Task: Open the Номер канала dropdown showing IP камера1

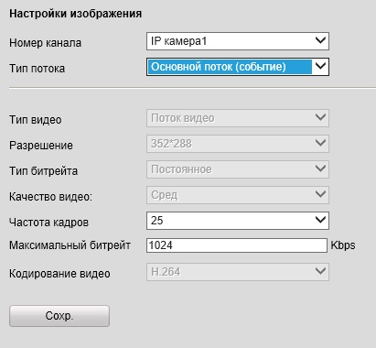Action: (x=238, y=41)
